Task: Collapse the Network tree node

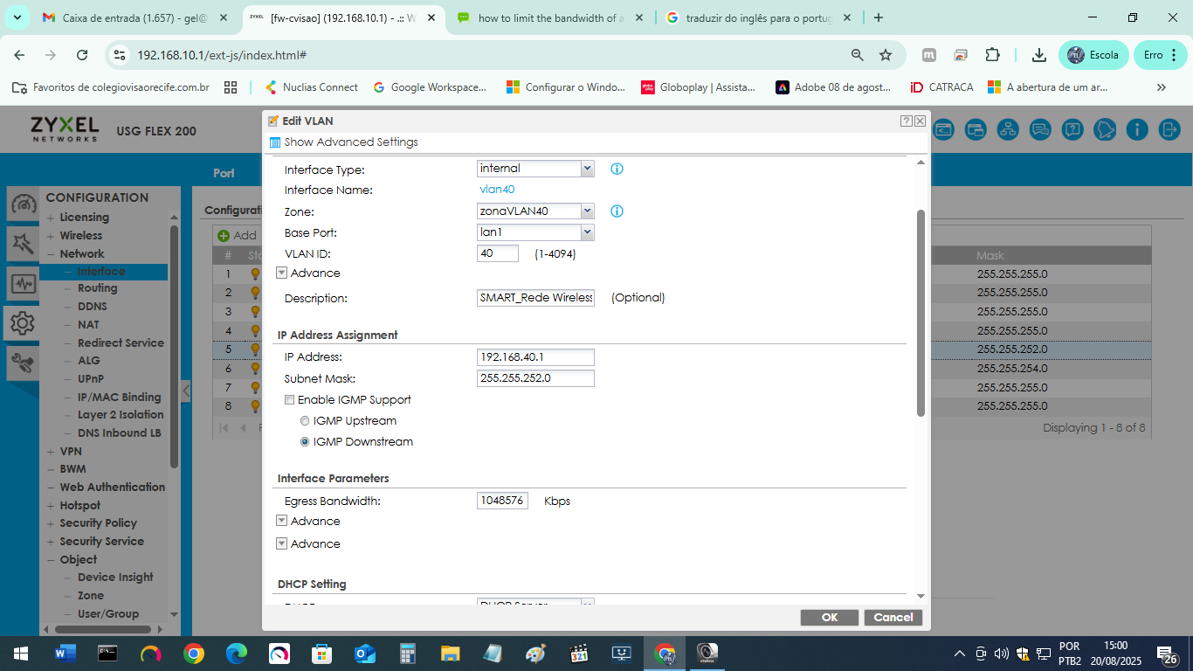Action: [x=51, y=254]
